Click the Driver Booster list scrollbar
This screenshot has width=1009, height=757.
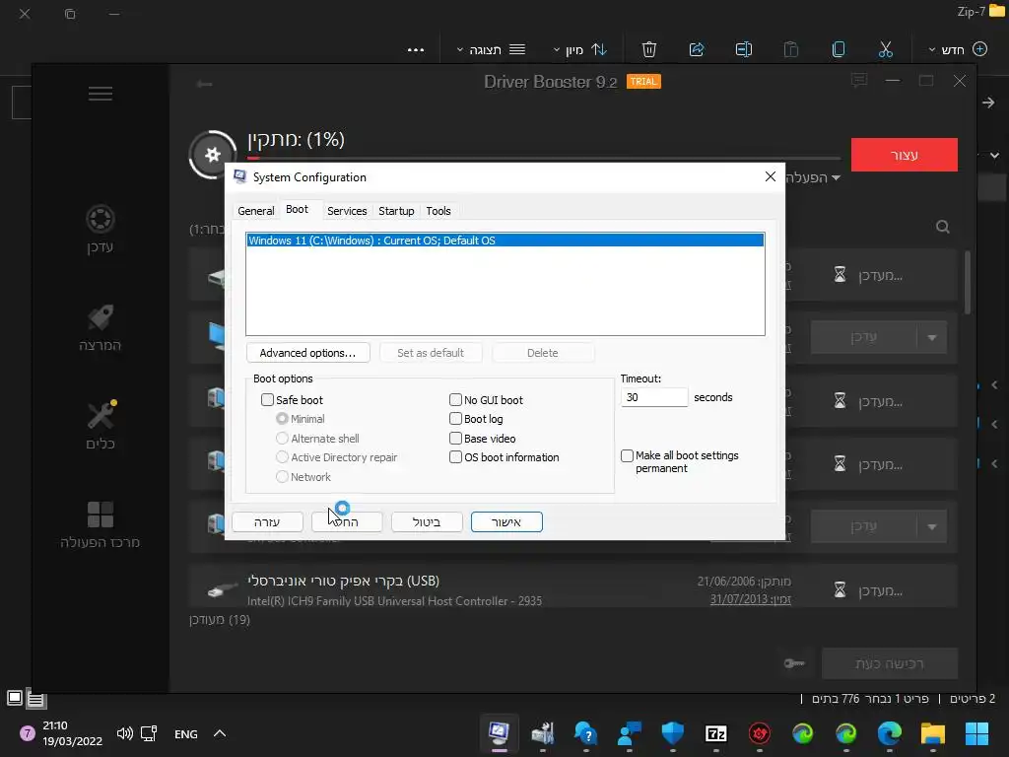(x=968, y=283)
